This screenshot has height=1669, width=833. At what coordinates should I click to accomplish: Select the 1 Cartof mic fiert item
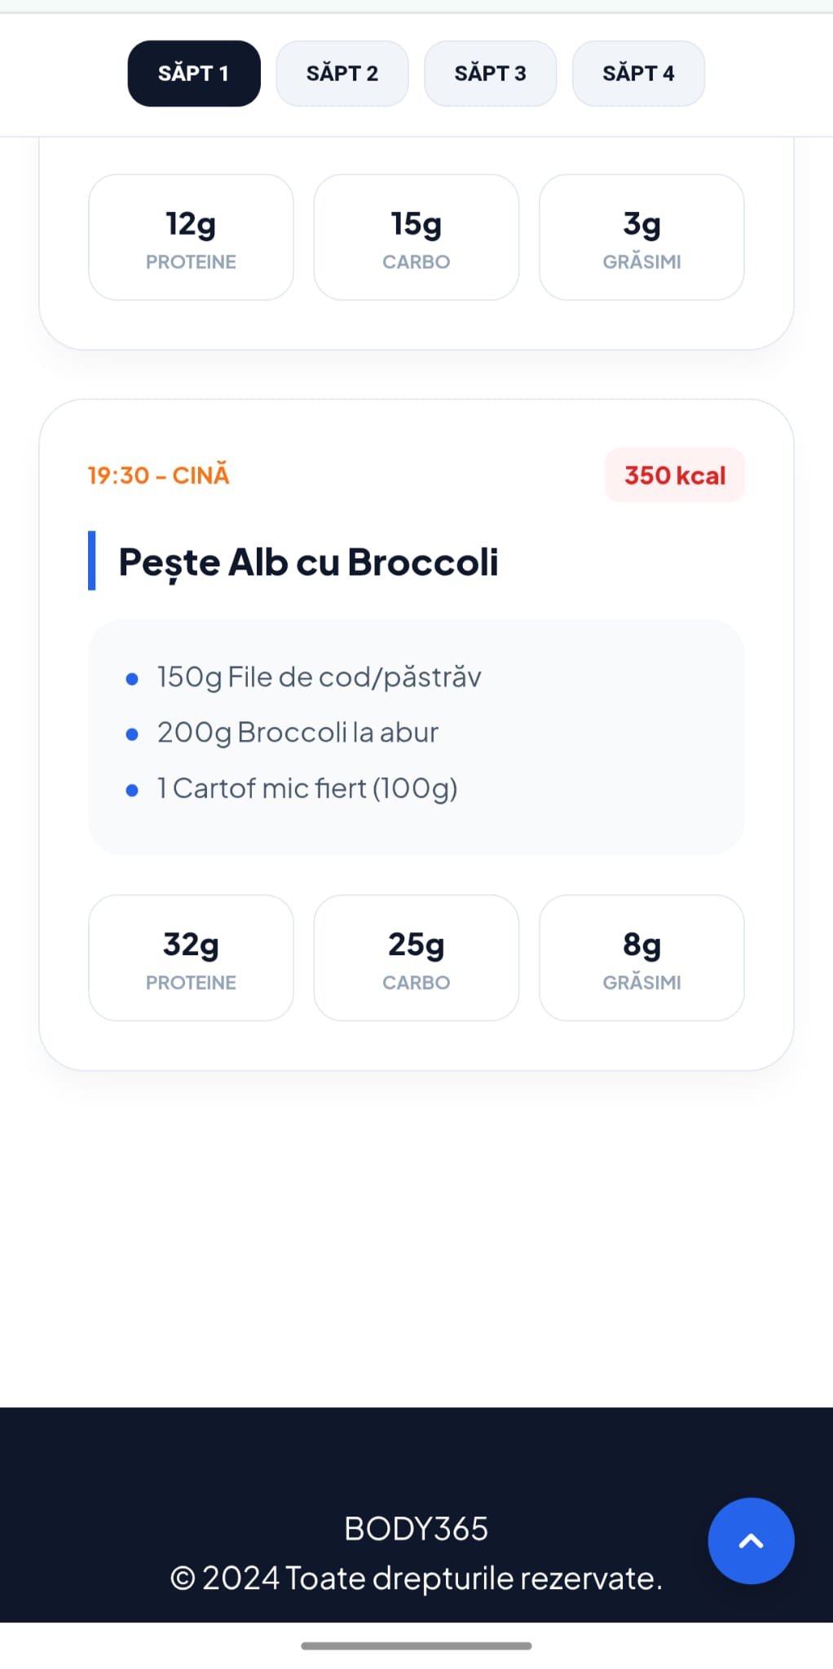(307, 788)
